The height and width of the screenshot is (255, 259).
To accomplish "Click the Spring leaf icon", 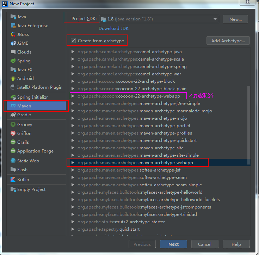I will [x=13, y=61].
